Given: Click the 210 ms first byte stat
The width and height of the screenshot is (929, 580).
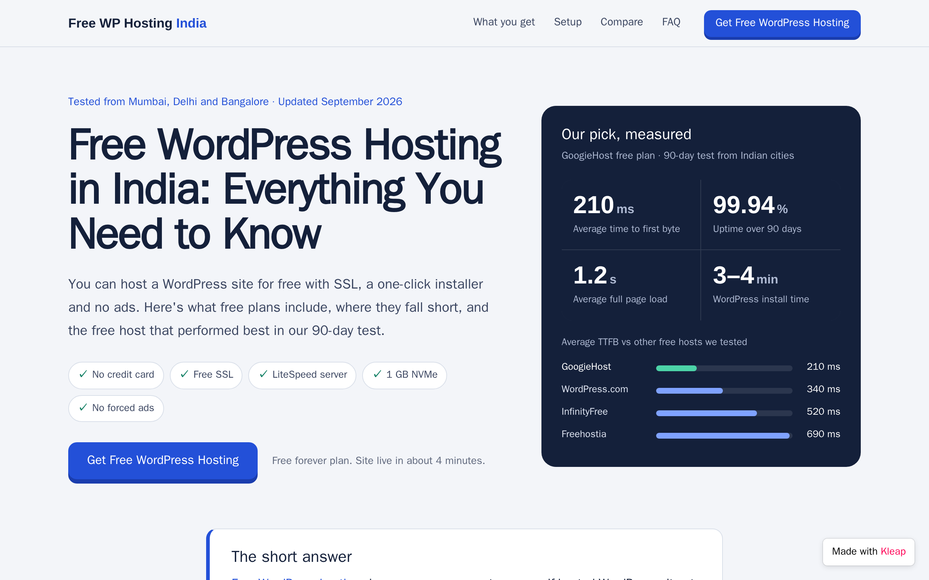Looking at the screenshot, I should 603,205.
